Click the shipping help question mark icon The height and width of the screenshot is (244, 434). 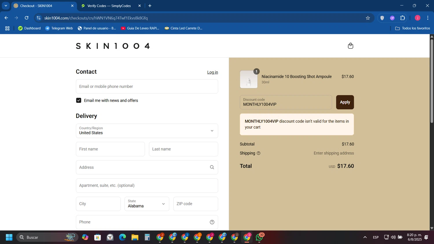pos(258,153)
